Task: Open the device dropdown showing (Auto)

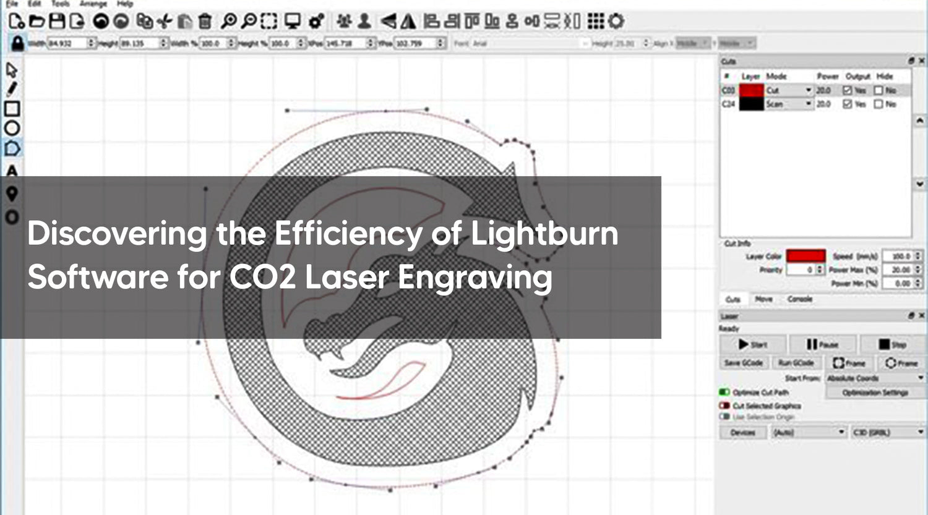Action: [809, 432]
